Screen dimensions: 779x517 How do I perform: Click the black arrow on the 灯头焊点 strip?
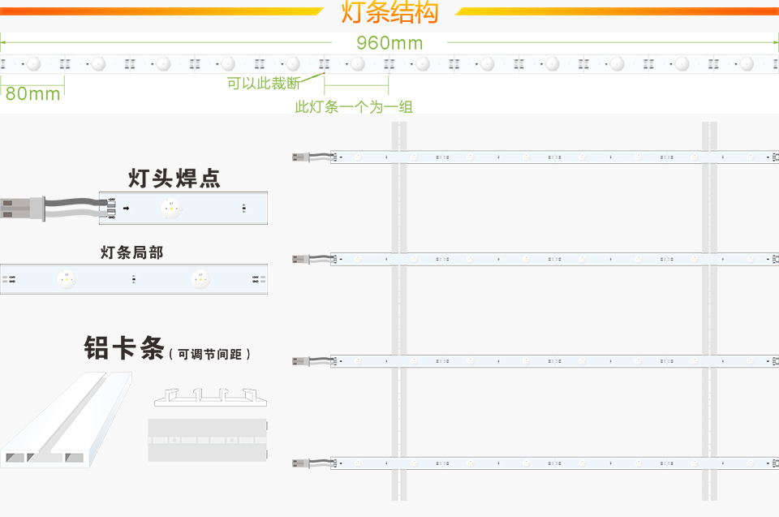[x=126, y=209]
